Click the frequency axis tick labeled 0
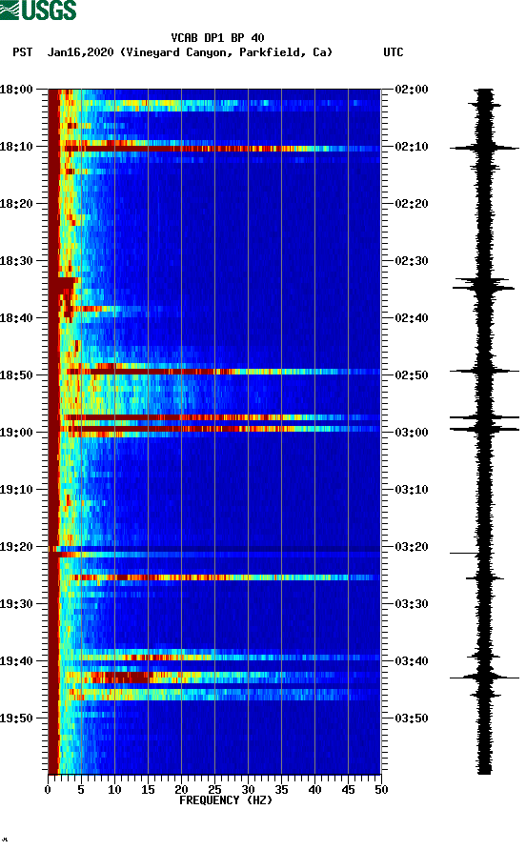This screenshot has width=526, height=850. tap(48, 790)
